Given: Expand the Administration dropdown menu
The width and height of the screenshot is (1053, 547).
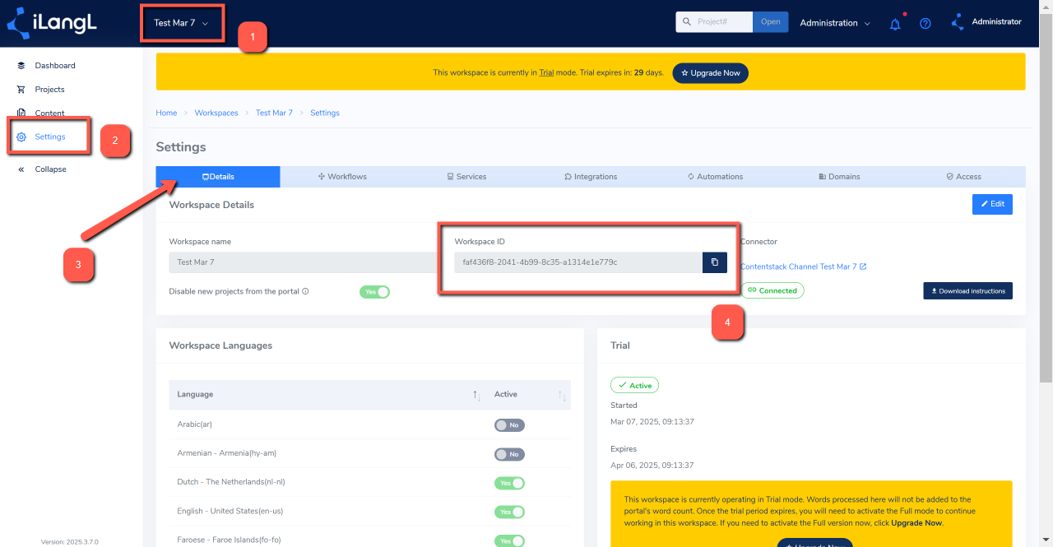Looking at the screenshot, I should click(835, 23).
